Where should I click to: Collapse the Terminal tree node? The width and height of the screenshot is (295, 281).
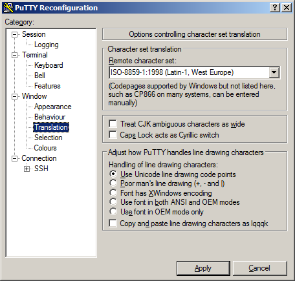pyautogui.click(x=14, y=55)
